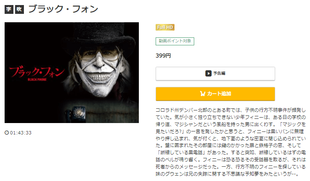Screen dimensions: 310x181
Task: Click the red ブラック・フォン logo on the poster
Action: click(37, 72)
